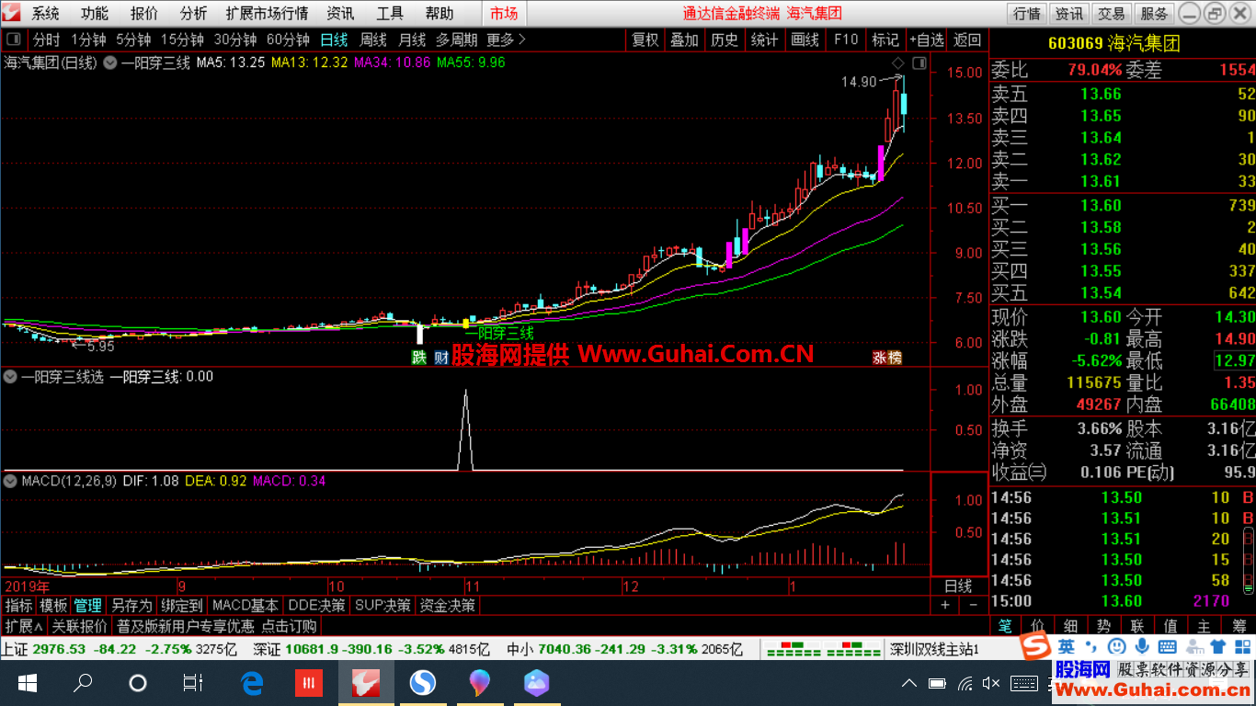Switch to 月线 monthly period

point(412,40)
